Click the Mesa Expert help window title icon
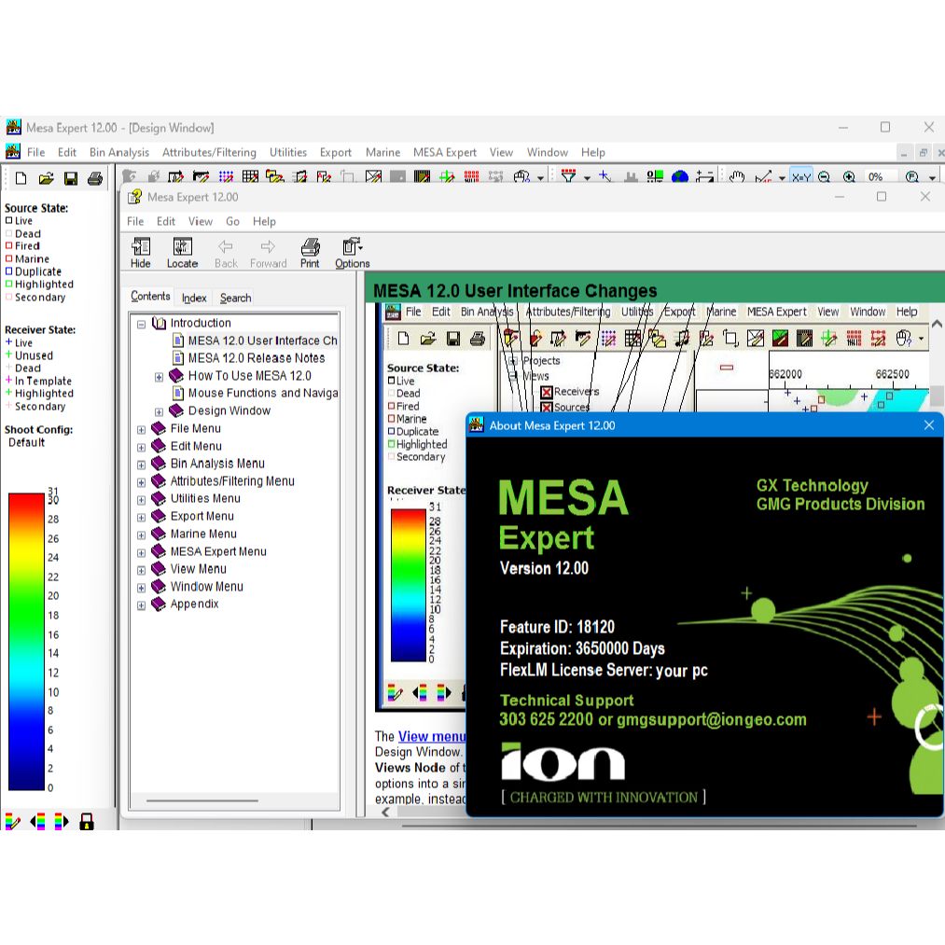This screenshot has height=945, width=945. (x=135, y=197)
